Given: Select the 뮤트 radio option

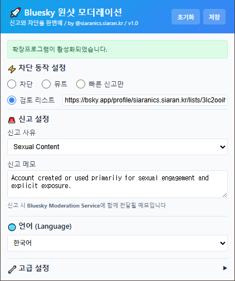Looking at the screenshot, I should click(46, 84).
